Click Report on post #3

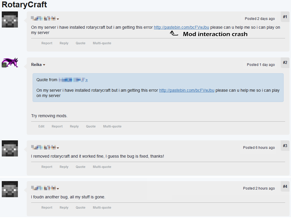(47, 167)
